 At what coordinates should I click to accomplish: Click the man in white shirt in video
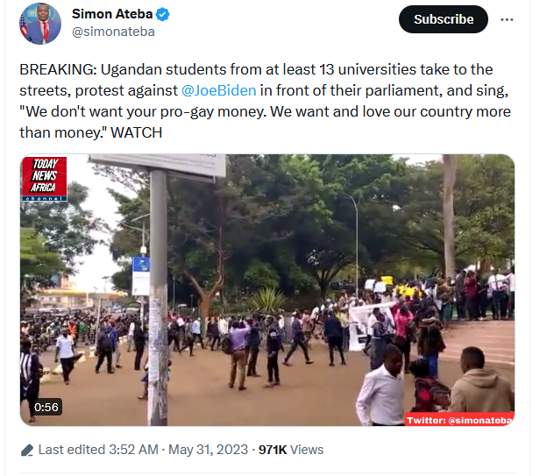pos(381,387)
